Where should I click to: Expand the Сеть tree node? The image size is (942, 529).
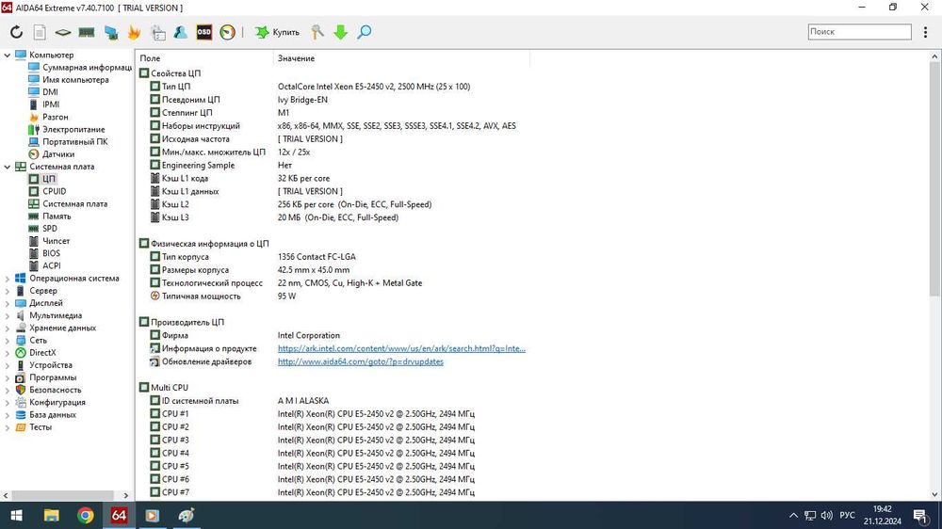(8, 341)
